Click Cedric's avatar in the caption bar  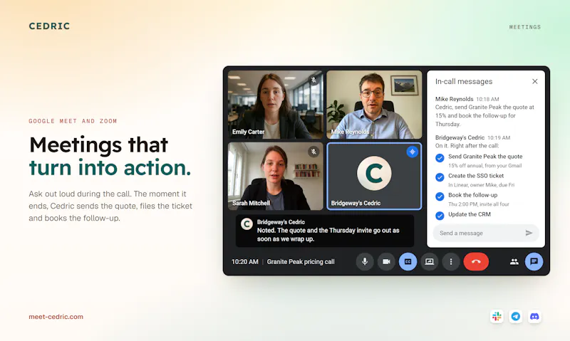tap(247, 224)
